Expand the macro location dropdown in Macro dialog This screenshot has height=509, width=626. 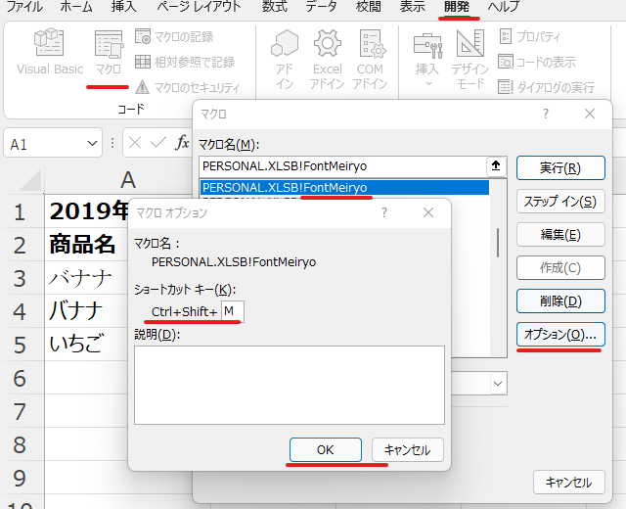[x=498, y=384]
